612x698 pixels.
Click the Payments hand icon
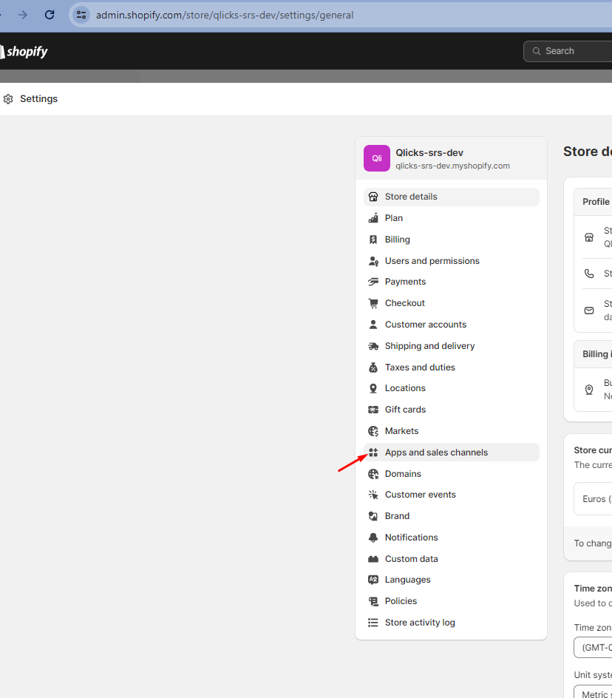click(373, 282)
